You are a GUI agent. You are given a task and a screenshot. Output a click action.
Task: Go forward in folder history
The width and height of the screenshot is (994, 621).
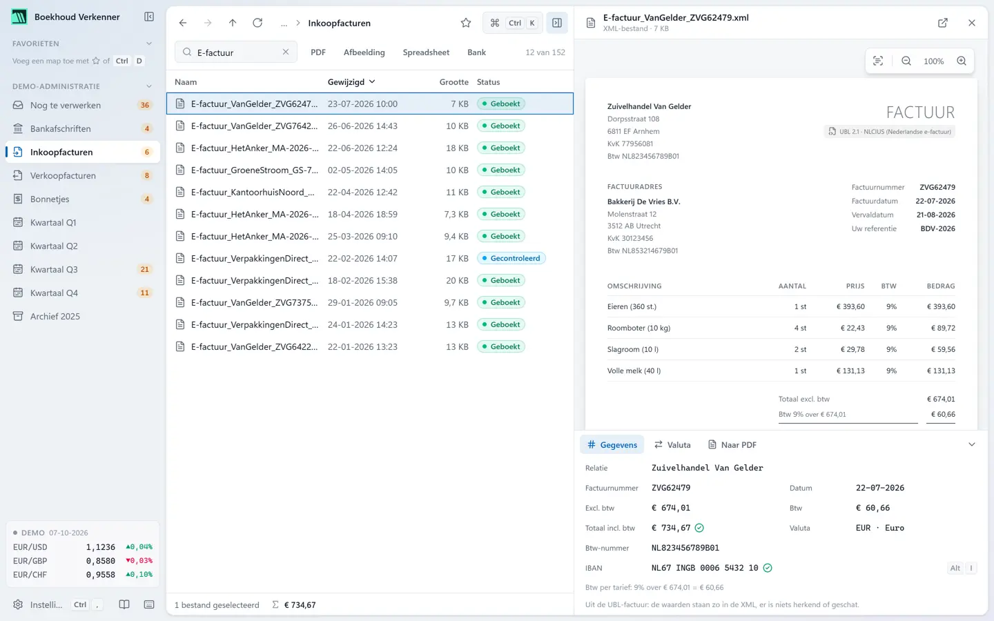208,23
